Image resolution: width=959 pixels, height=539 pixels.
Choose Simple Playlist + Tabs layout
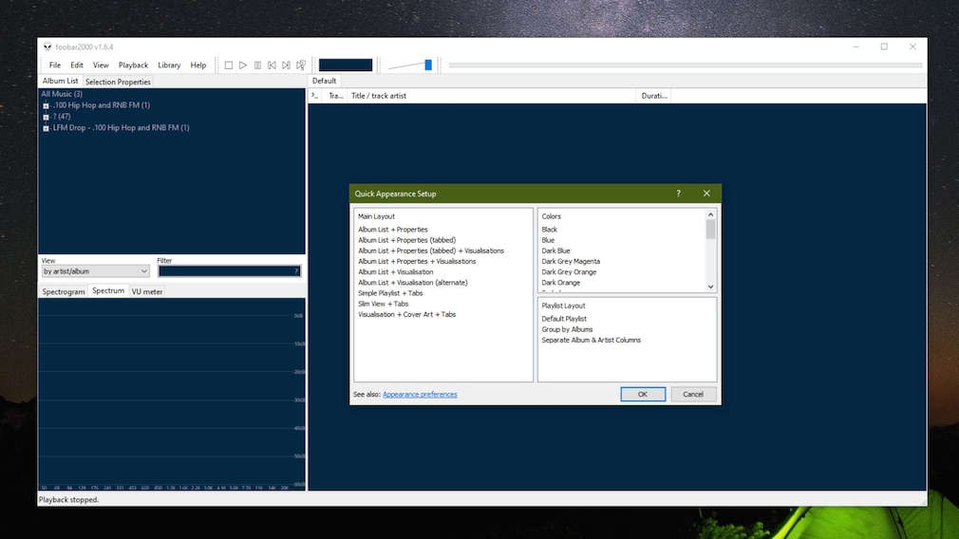point(390,293)
